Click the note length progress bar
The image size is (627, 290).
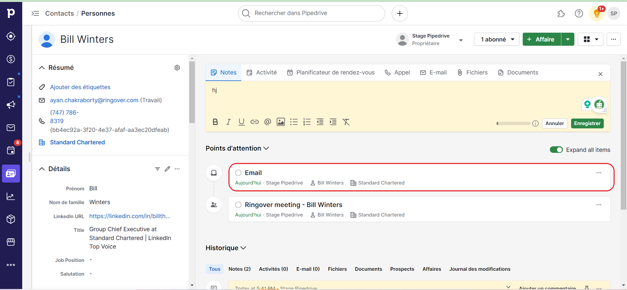513,123
